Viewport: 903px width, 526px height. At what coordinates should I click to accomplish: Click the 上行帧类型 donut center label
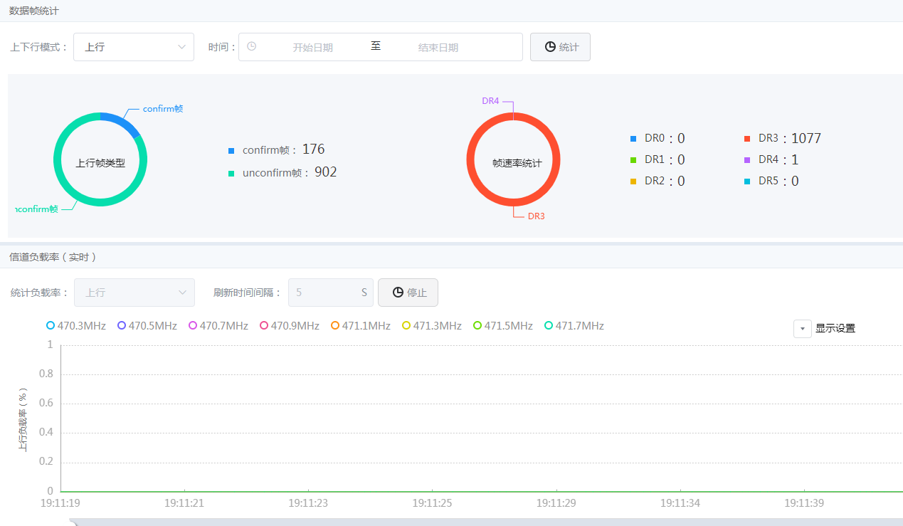100,163
